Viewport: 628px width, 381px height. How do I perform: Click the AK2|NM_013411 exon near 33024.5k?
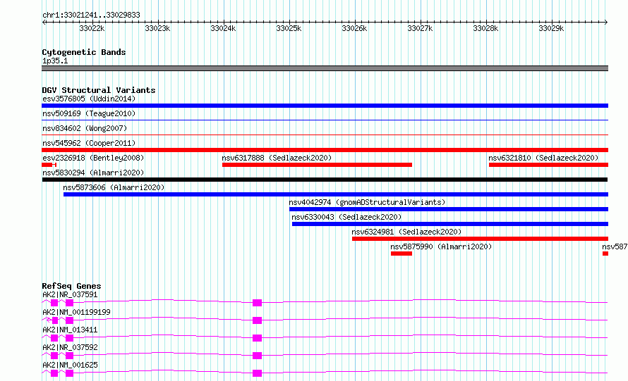coord(257,338)
